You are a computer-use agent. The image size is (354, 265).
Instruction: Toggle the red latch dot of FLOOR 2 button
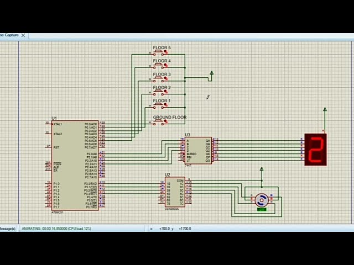click(x=166, y=92)
